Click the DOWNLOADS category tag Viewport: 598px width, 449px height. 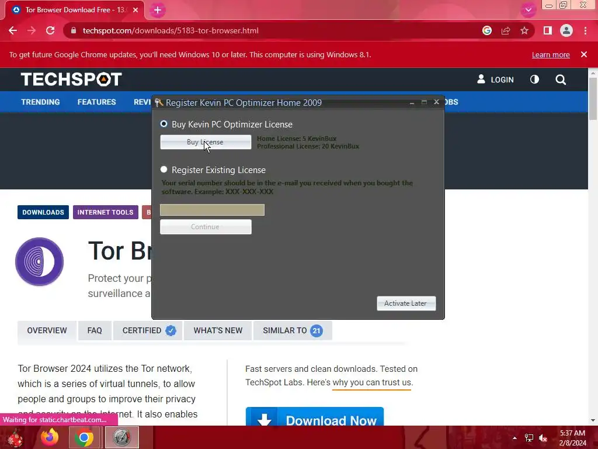[43, 212]
